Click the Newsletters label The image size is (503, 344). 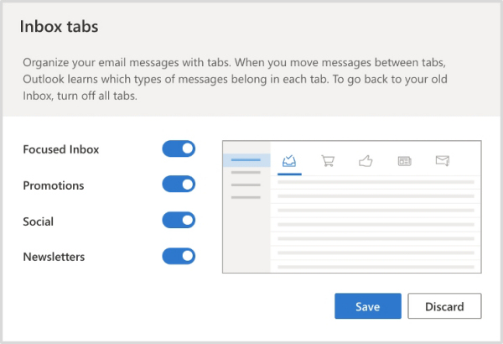point(54,257)
